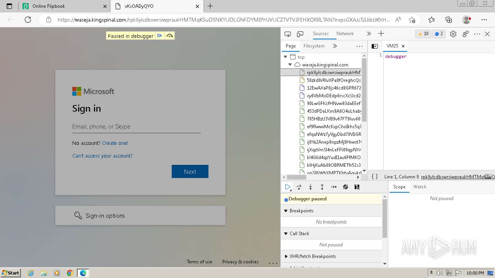Click the pretty print braces icon
The height and width of the screenshot is (278, 495).
tap(374, 176)
